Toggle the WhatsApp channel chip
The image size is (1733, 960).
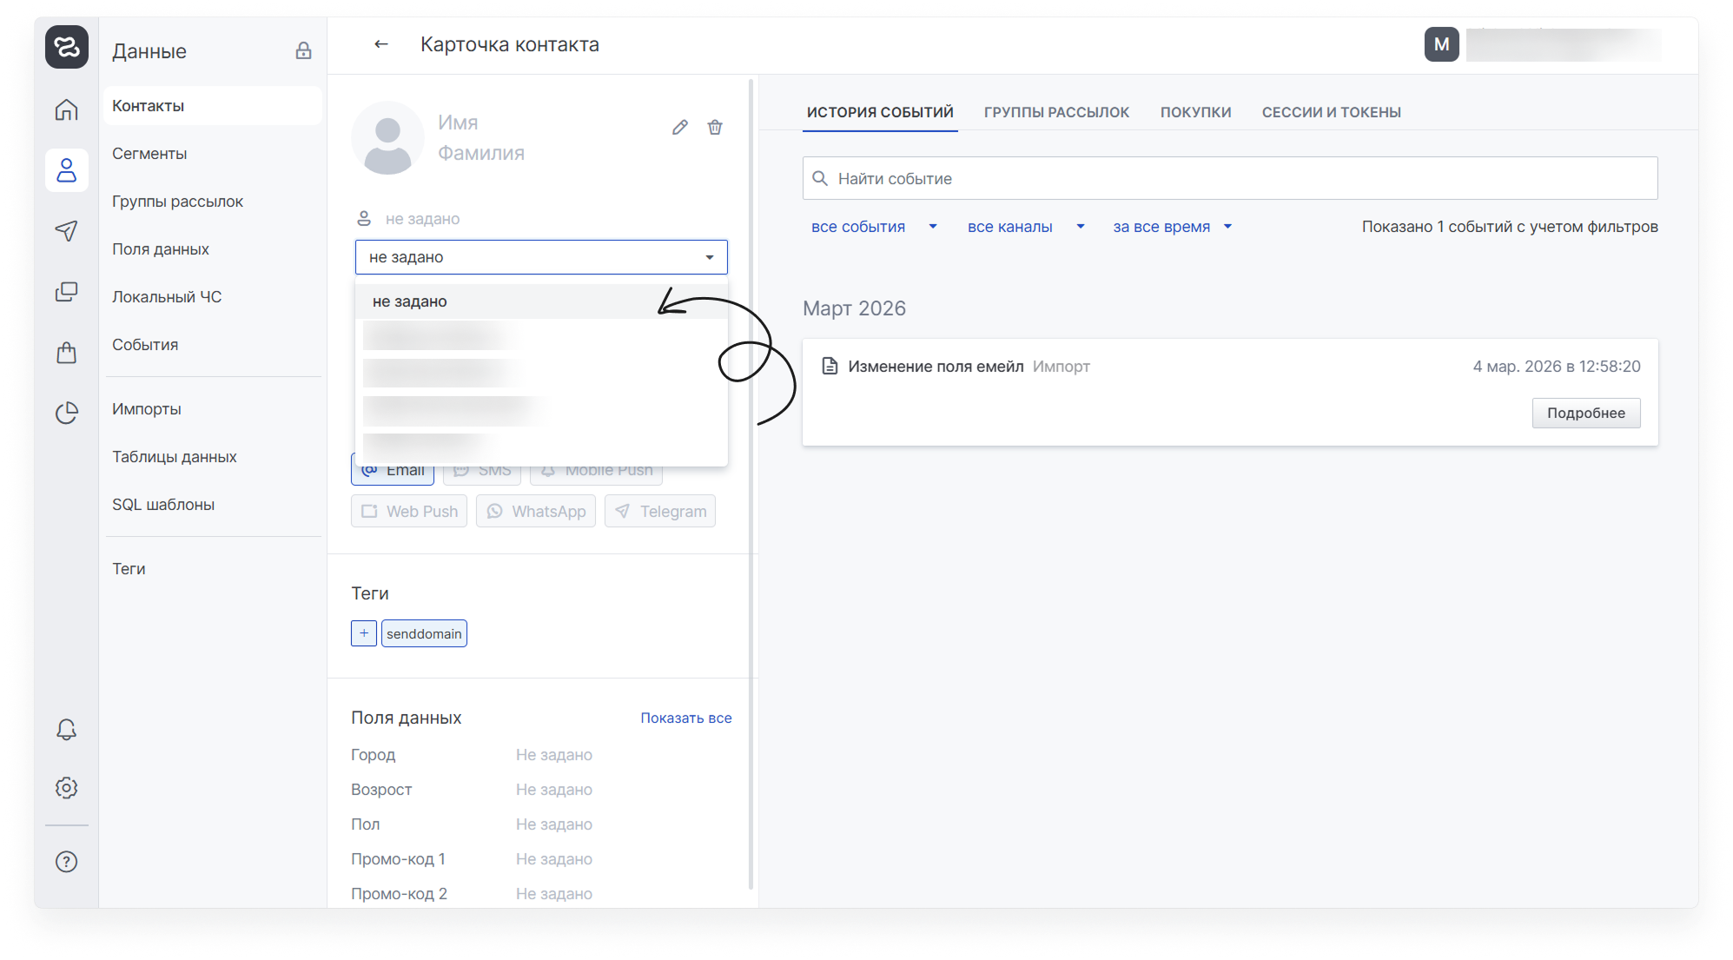[x=536, y=512]
